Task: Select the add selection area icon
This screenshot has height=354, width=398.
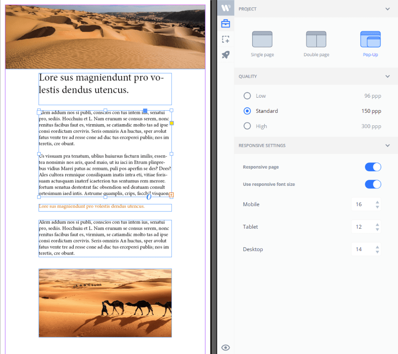Action: click(x=226, y=39)
